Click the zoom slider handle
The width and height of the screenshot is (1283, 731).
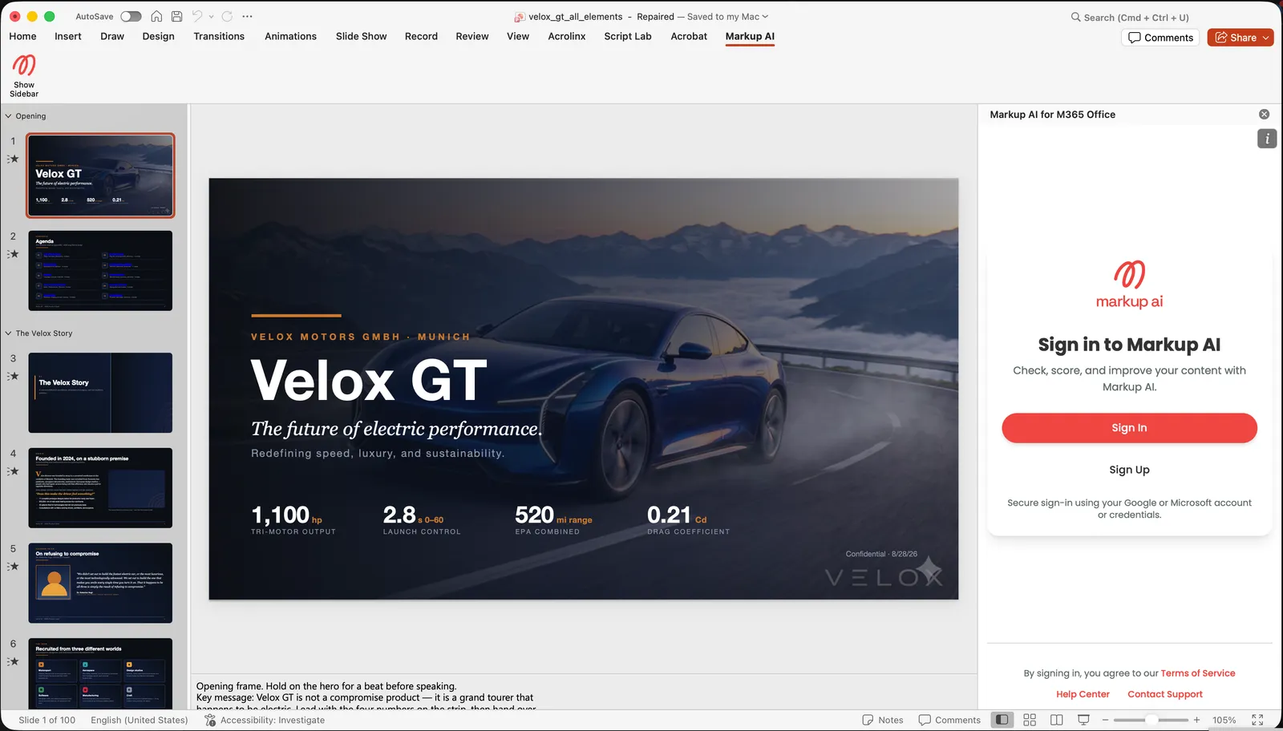[1151, 720]
